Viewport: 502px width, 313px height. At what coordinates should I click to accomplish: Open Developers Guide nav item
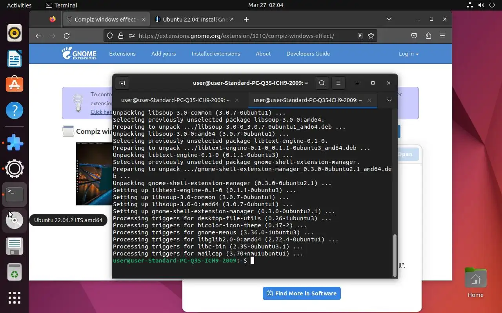pyautogui.click(x=308, y=54)
